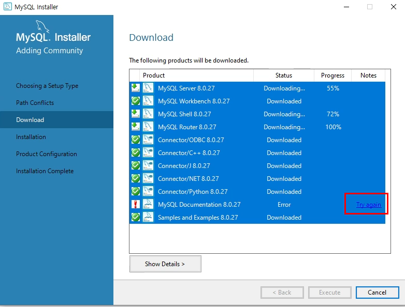Select the MySQL Documentation 8.0.27 row name
Viewport: 405px width, 307px height.
tap(199, 205)
